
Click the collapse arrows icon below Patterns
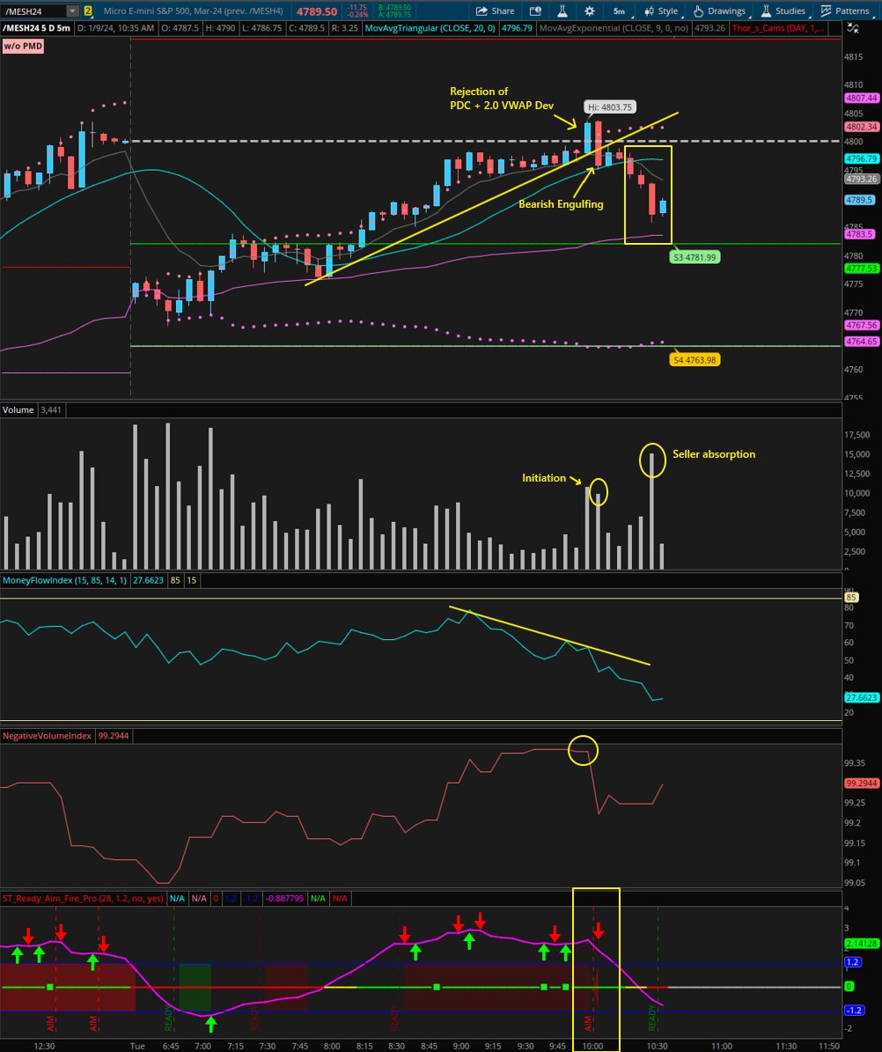pos(852,27)
